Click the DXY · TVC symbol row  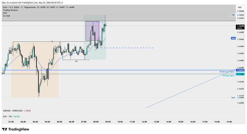click(11, 117)
